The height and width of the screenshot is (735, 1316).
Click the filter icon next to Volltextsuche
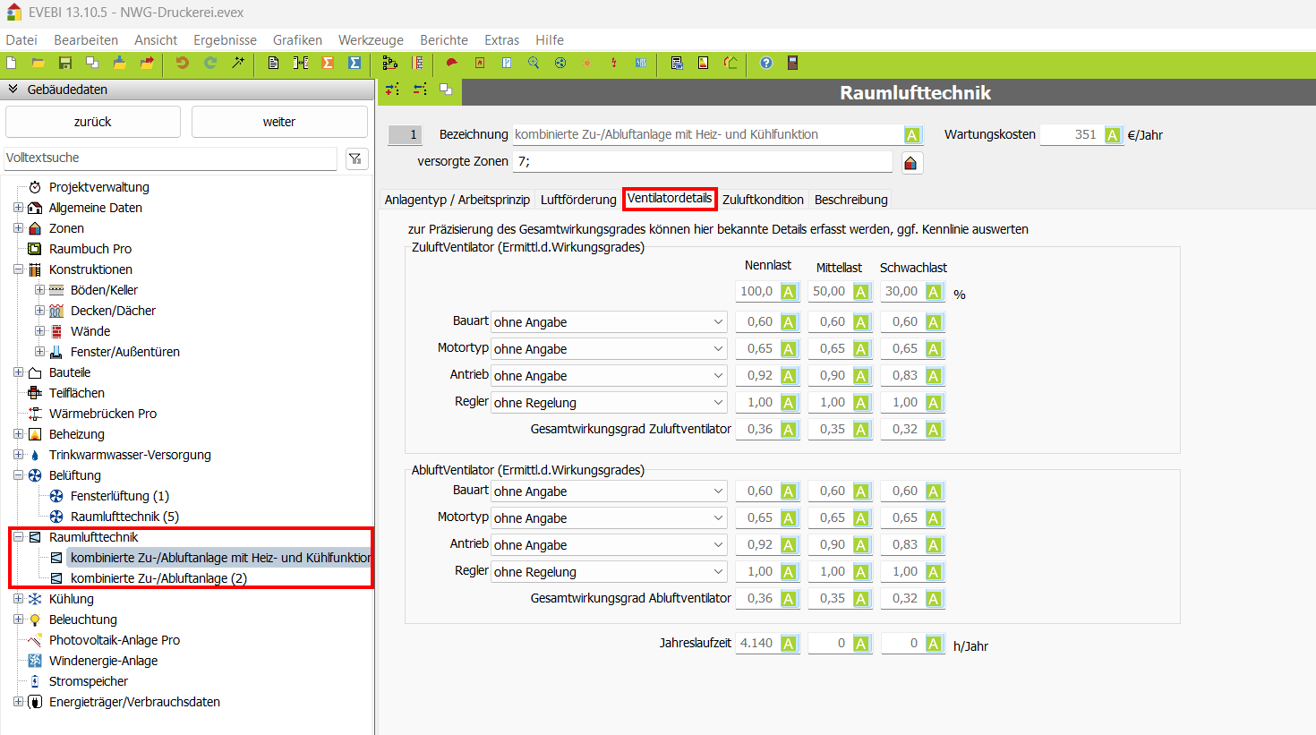click(x=355, y=158)
